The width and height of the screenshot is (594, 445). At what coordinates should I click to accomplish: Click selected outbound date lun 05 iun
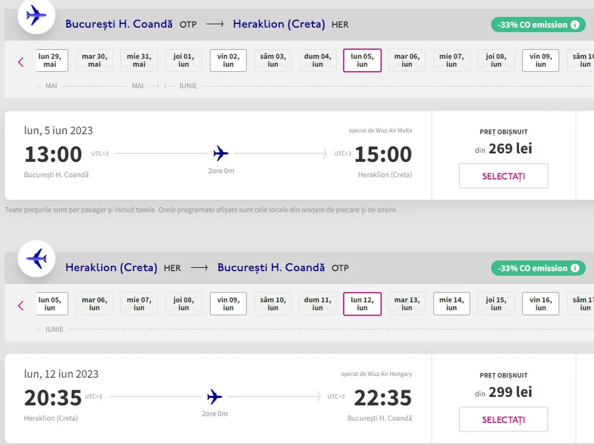[x=362, y=60]
